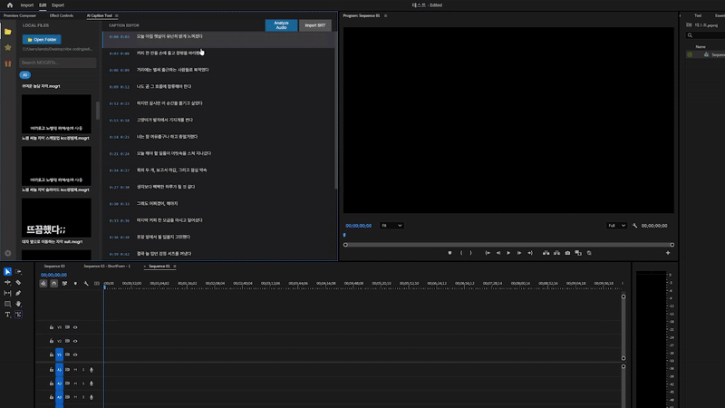Select the Hand tool

point(18,304)
